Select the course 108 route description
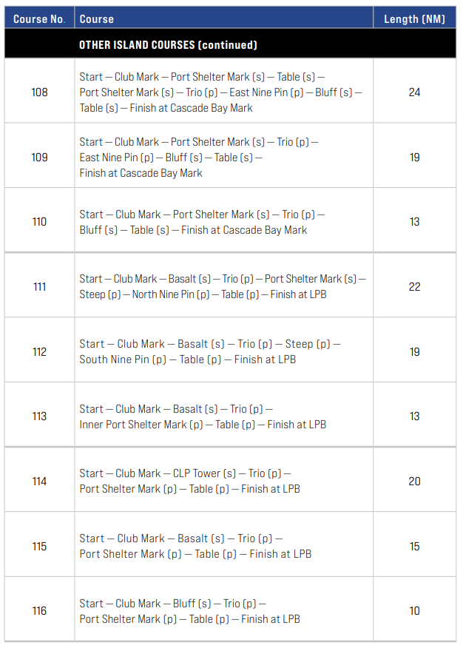The height and width of the screenshot is (648, 463). tap(220, 92)
